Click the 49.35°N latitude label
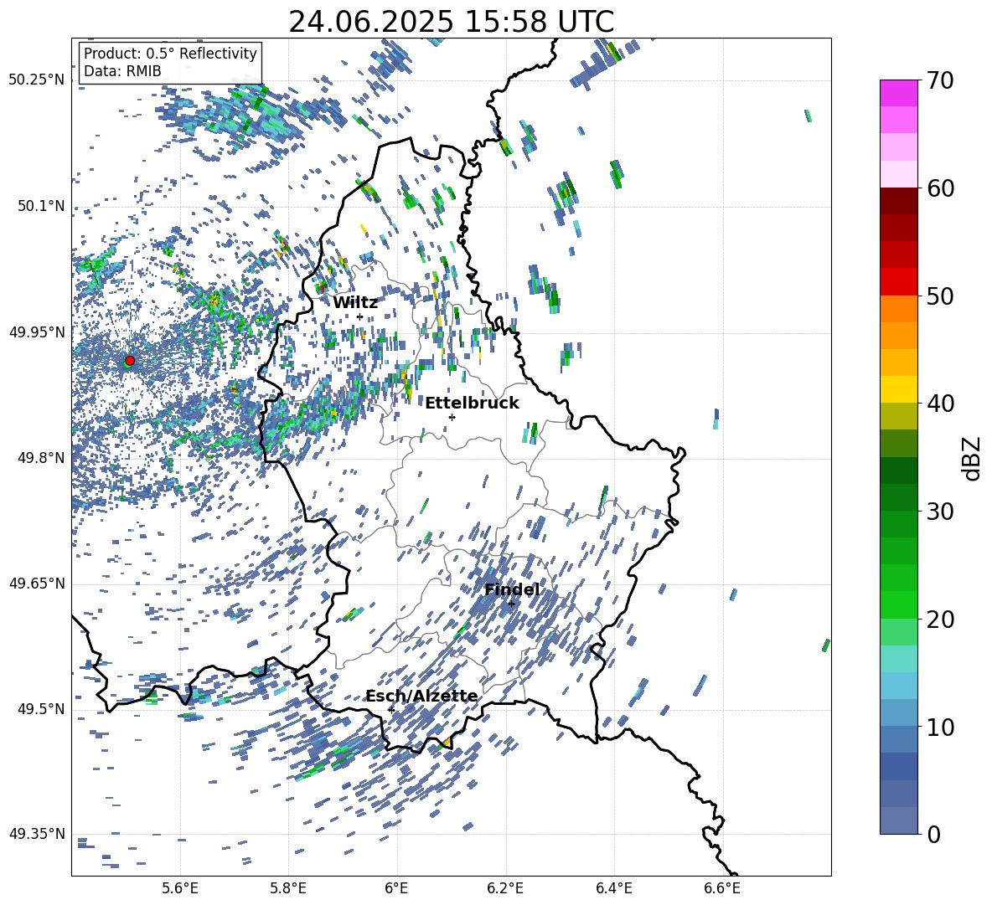Image resolution: width=992 pixels, height=905 pixels. point(36,834)
